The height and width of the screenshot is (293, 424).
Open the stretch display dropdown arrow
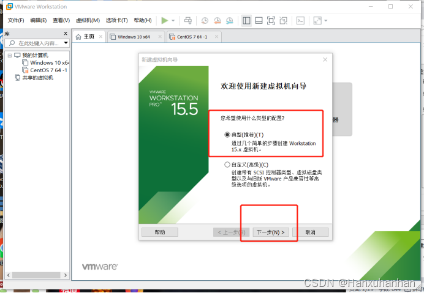coord(326,21)
